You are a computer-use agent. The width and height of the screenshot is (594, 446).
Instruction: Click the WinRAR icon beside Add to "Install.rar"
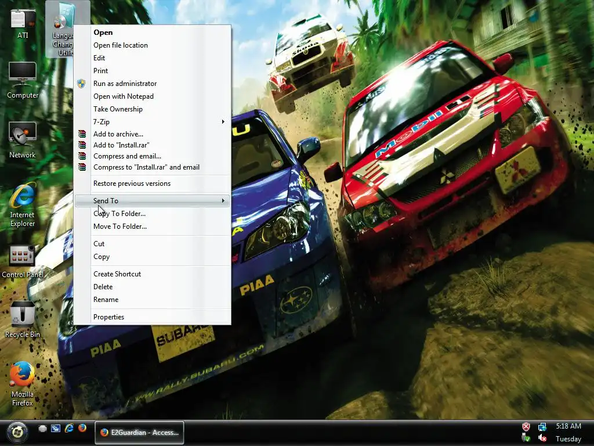tap(82, 145)
